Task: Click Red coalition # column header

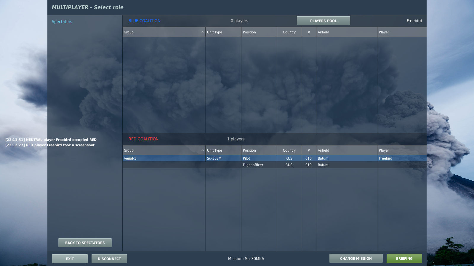Action: (x=309, y=150)
